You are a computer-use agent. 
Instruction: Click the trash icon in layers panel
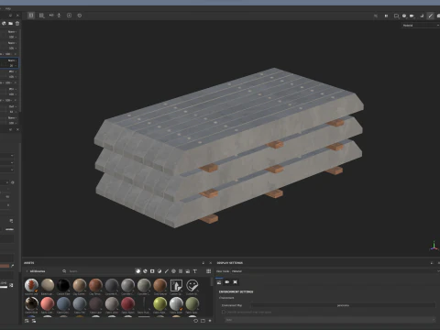point(17,23)
